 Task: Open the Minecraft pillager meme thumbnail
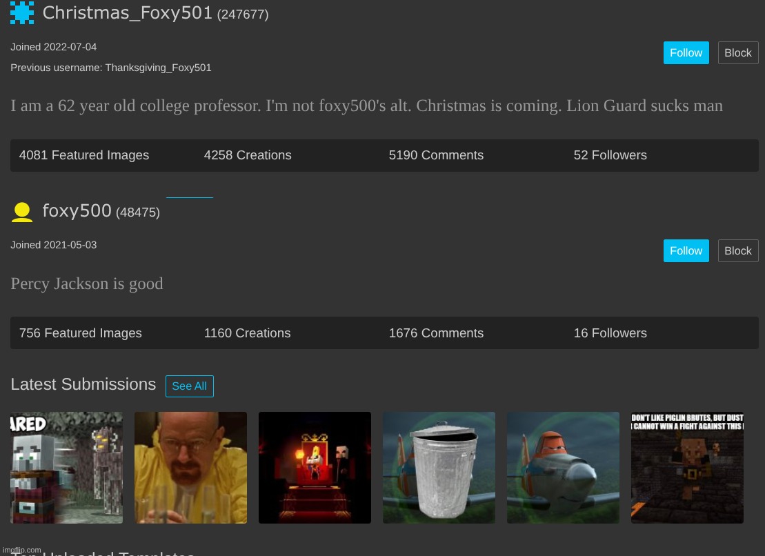pyautogui.click(x=66, y=468)
